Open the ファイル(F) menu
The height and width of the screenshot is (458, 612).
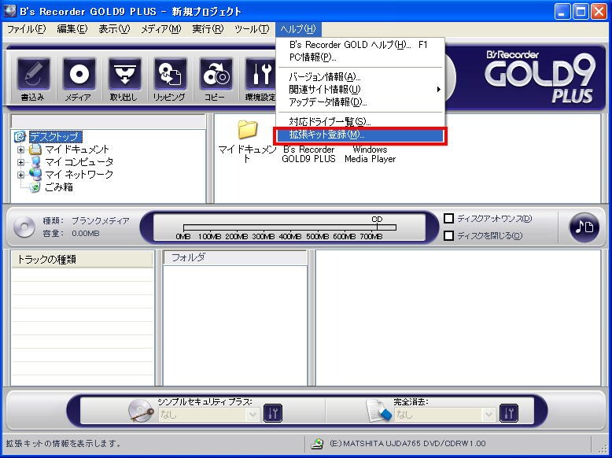[x=26, y=29]
